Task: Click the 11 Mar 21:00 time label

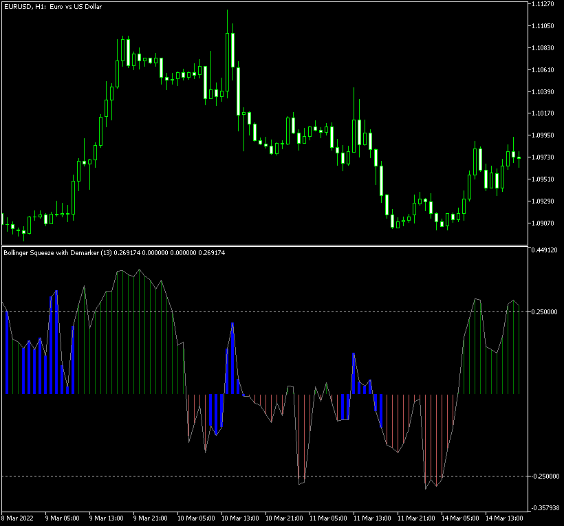Action: 417,518
